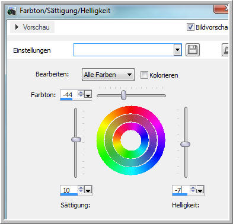Viewport: 233px width, 224px height.
Task: Click the Sättigung spinner arrows
Action: pos(81,190)
